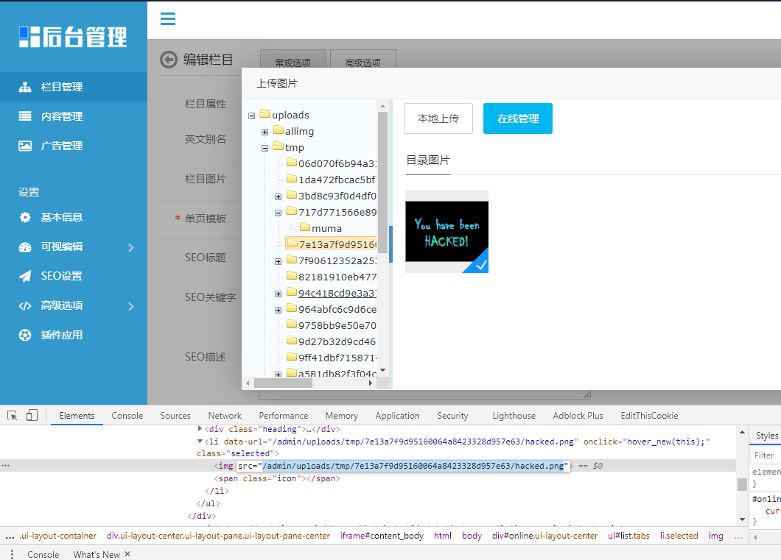The height and width of the screenshot is (560, 781).
Task: Click the hamburger menu icon
Action: (168, 19)
